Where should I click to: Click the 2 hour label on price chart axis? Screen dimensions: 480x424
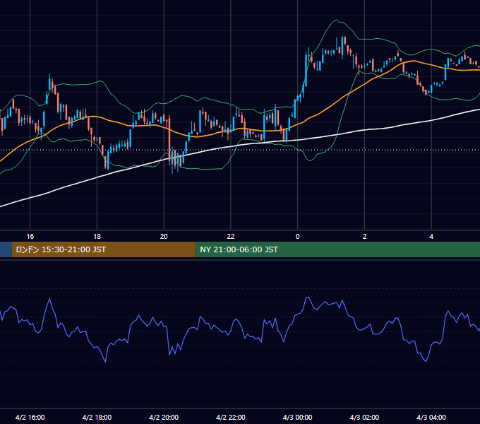click(365, 237)
